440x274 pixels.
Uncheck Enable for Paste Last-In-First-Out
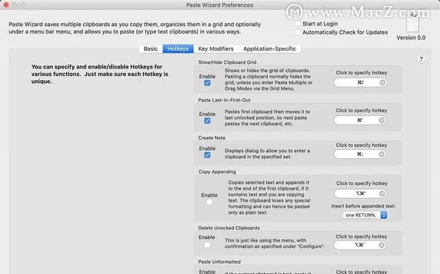208,121
